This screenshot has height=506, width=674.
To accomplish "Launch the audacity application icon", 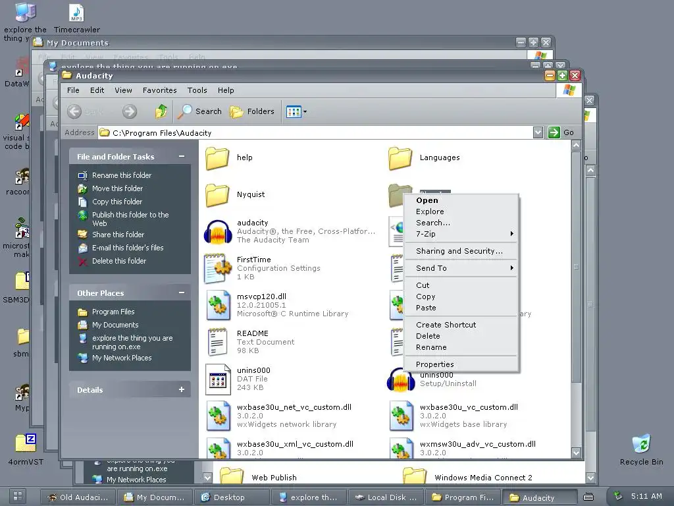I will (x=217, y=232).
